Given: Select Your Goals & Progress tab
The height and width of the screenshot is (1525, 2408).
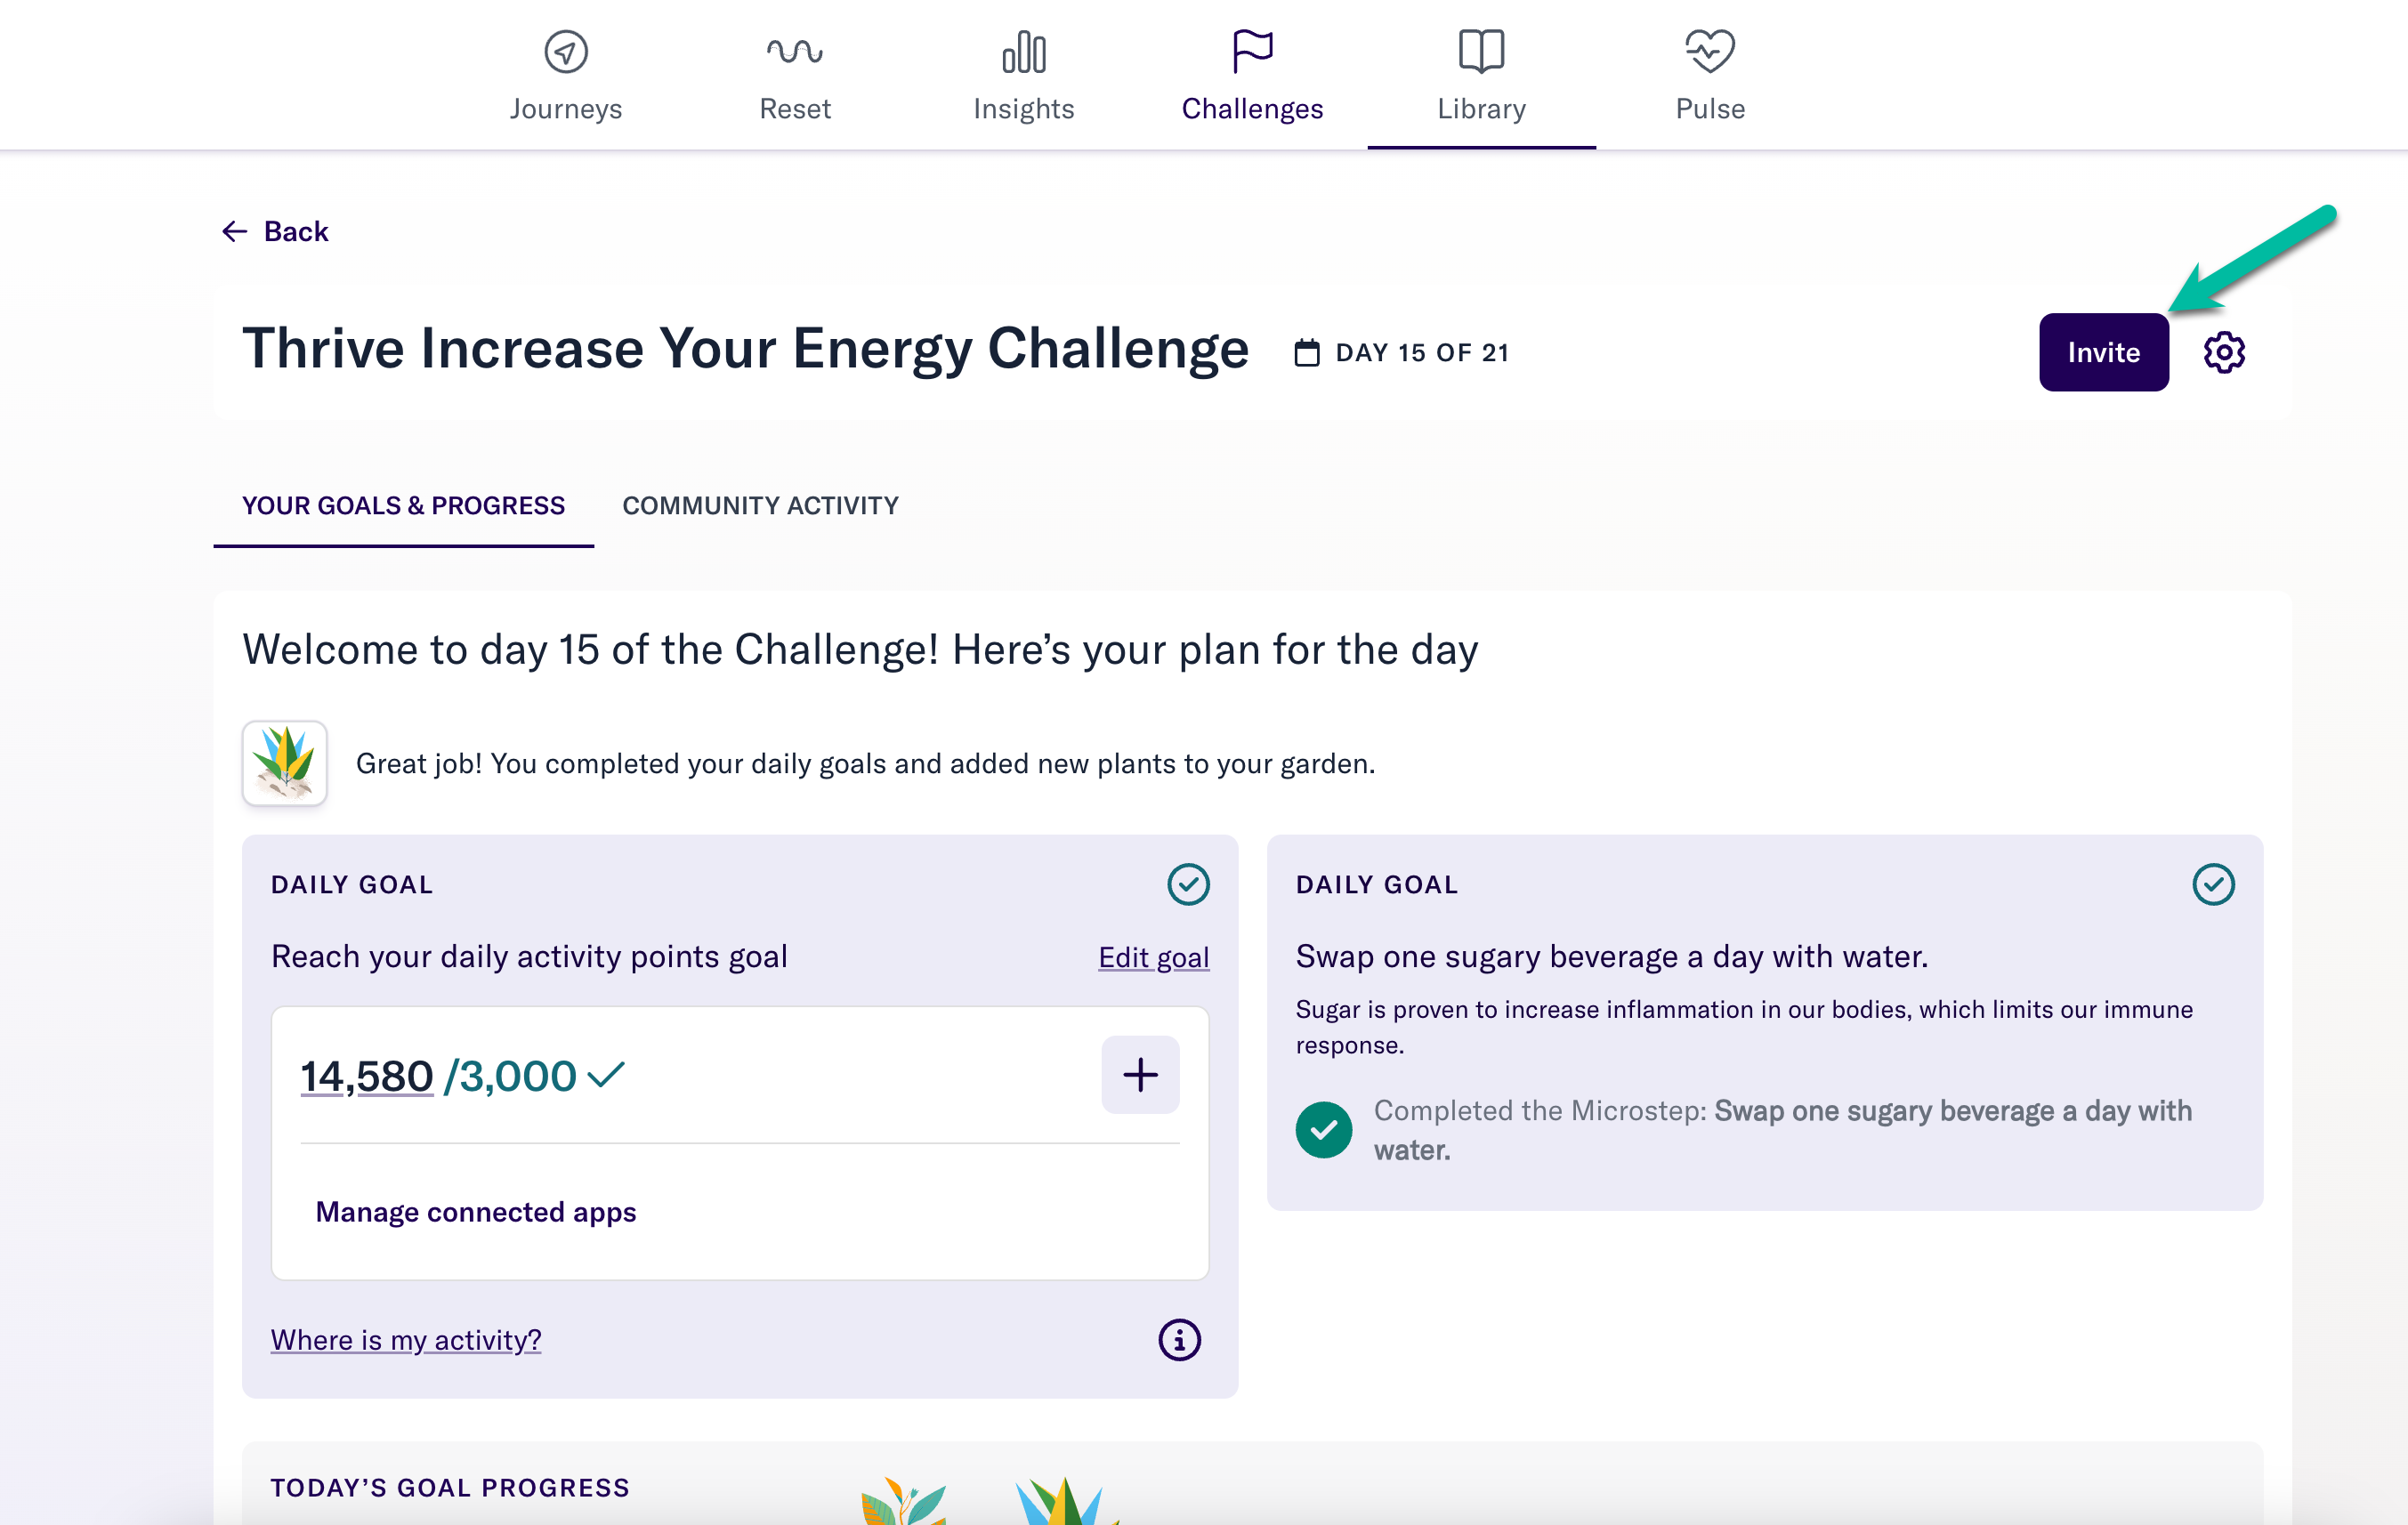Looking at the screenshot, I should pyautogui.click(x=403, y=505).
